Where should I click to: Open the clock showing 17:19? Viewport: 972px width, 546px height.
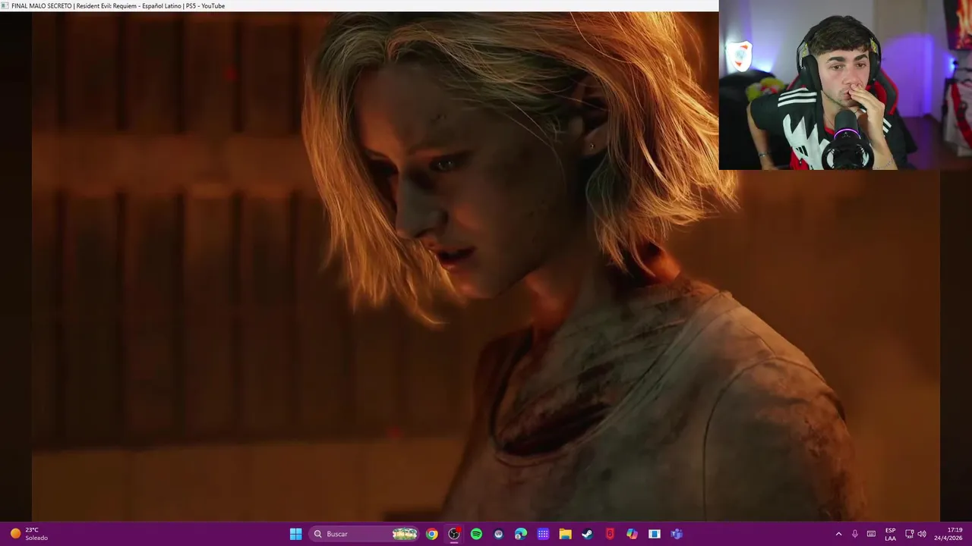click(x=948, y=534)
